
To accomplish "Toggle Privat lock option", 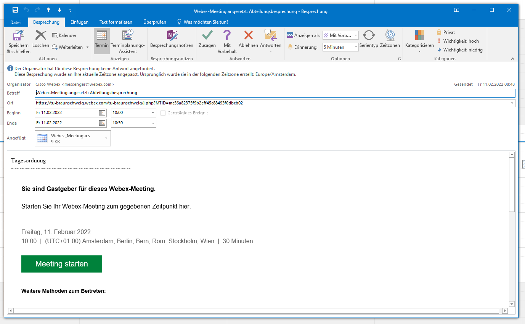I will 446,32.
